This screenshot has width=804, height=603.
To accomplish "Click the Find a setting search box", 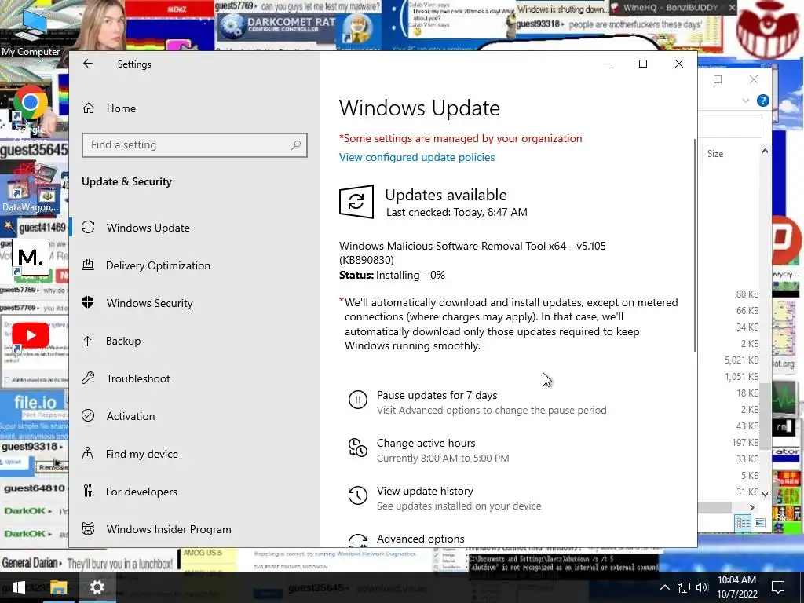I will (195, 145).
